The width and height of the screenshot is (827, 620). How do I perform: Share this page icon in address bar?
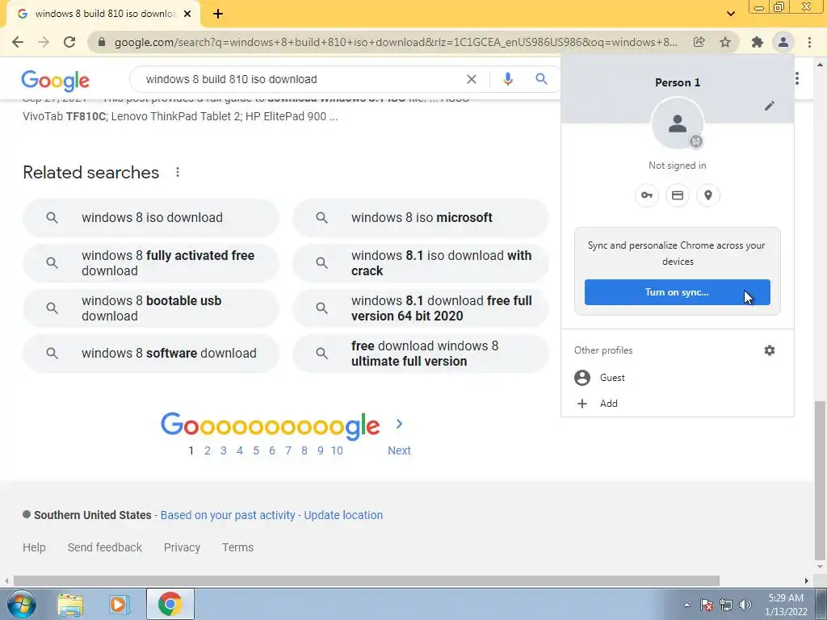pos(699,42)
